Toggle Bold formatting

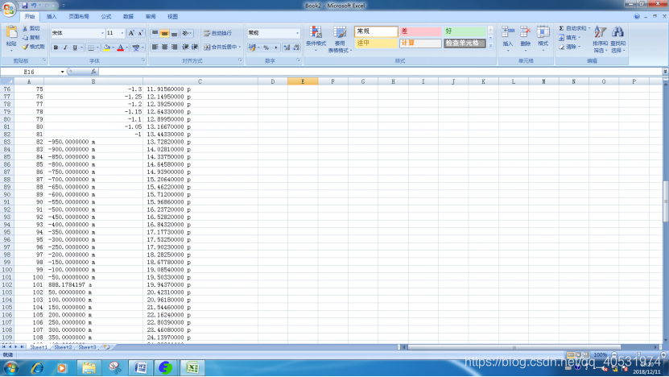point(56,48)
